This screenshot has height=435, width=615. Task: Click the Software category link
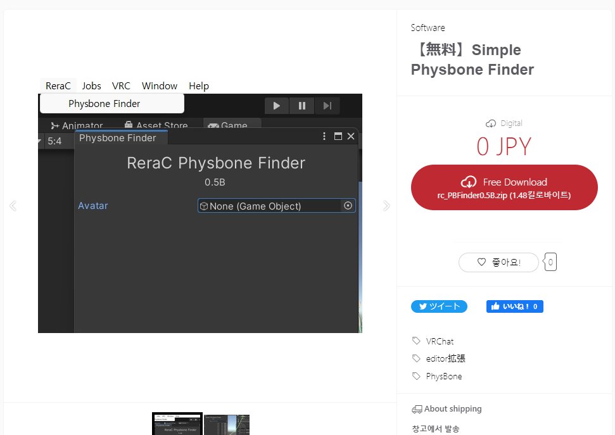tap(428, 28)
